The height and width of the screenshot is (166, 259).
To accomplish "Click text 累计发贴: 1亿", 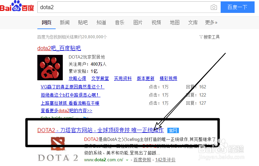I will tap(83, 71).
